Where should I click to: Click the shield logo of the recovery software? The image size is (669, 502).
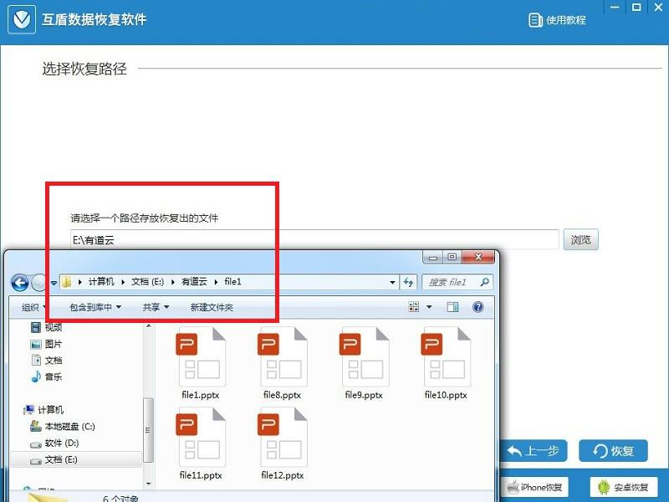[x=21, y=20]
